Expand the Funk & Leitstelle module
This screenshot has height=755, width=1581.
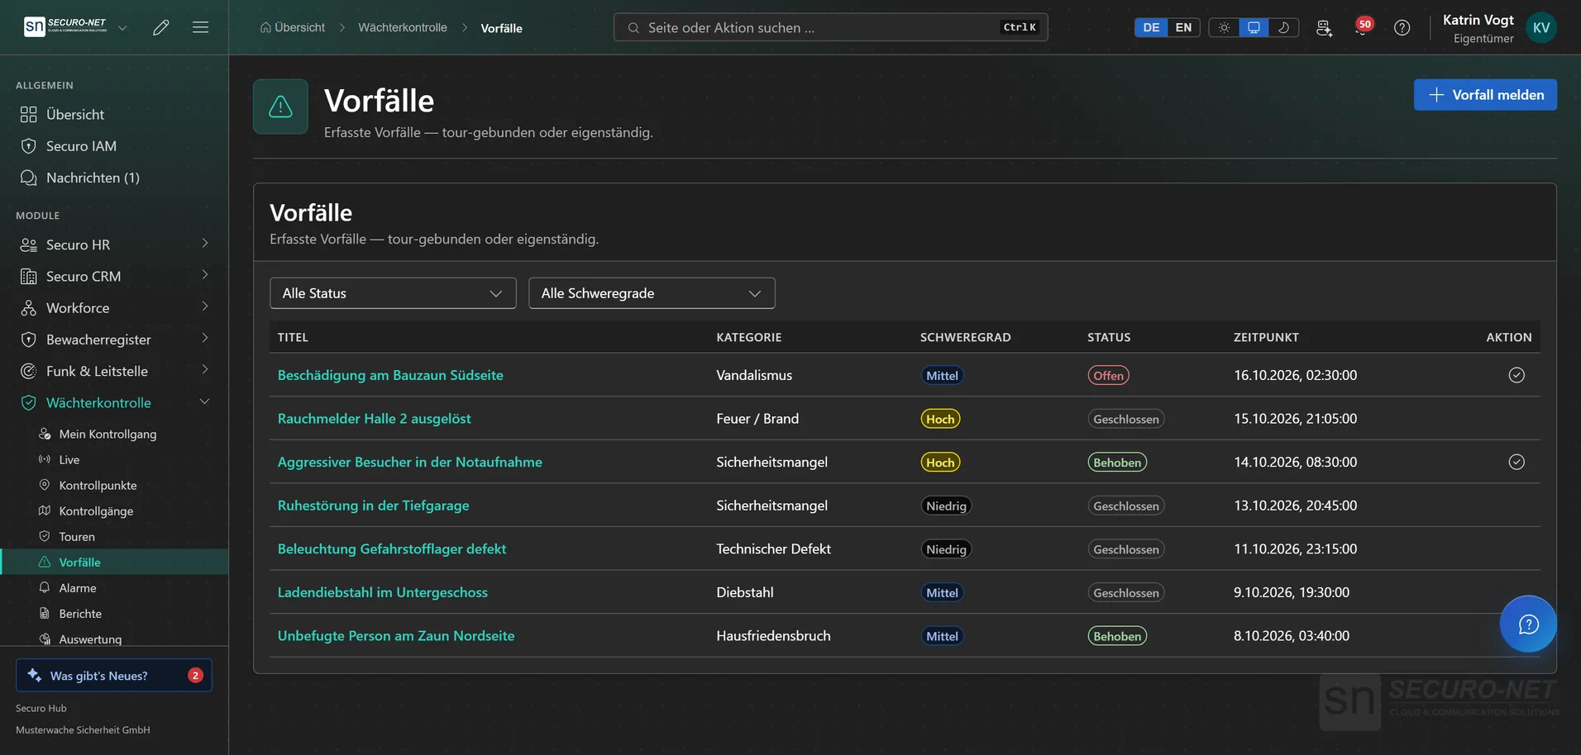[114, 371]
